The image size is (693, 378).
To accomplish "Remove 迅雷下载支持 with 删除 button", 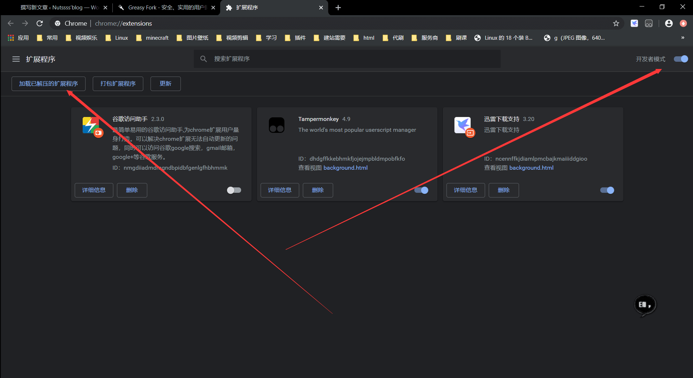I will click(x=504, y=190).
